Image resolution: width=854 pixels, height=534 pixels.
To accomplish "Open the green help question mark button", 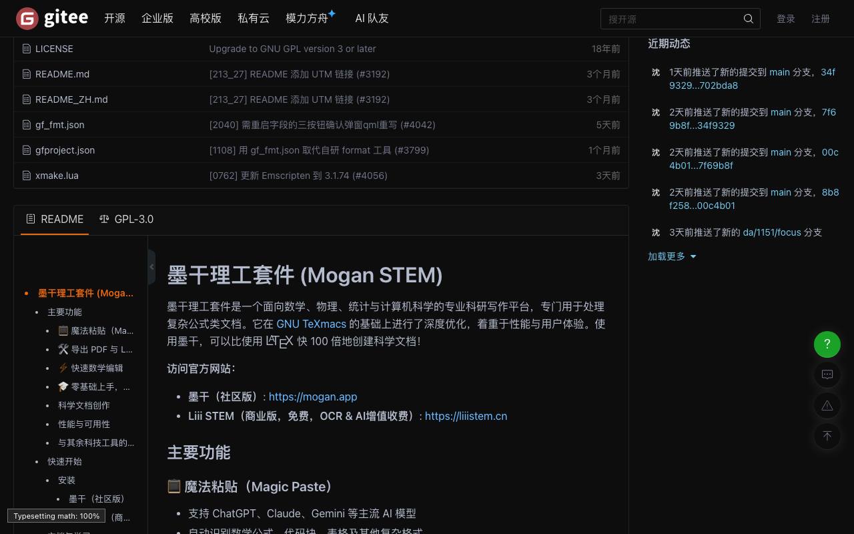I will click(827, 344).
